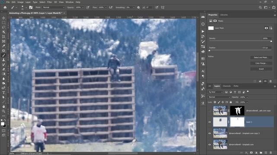Toggle visibility of Layer 1
Image resolution: width=277 pixels, height=155 pixels.
click(x=209, y=122)
